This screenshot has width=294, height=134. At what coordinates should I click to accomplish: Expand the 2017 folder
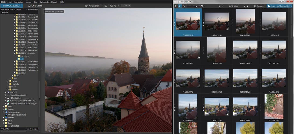tap(12, 75)
